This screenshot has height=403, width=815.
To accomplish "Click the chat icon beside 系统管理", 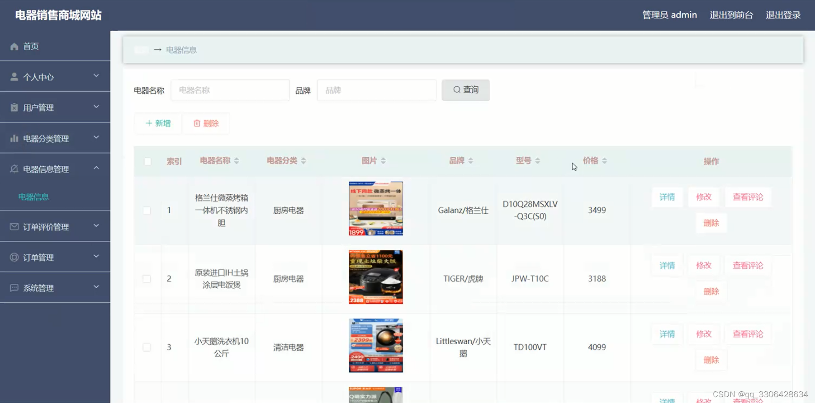I will (14, 288).
